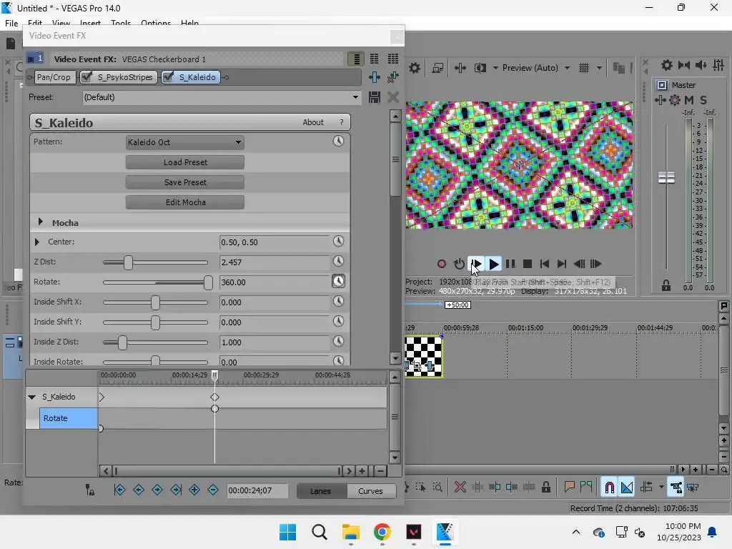Switch keyframe view to Lanes

pos(321,491)
